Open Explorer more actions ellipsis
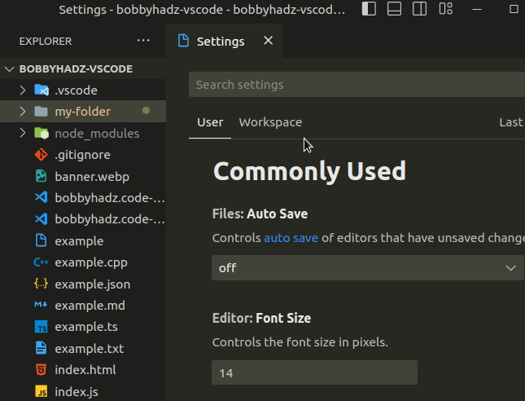This screenshot has width=525, height=401. pyautogui.click(x=143, y=41)
